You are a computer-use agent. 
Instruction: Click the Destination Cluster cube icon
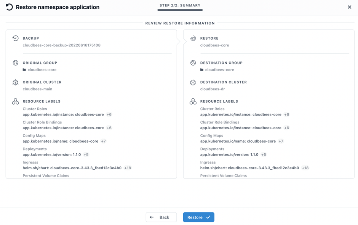click(x=193, y=82)
